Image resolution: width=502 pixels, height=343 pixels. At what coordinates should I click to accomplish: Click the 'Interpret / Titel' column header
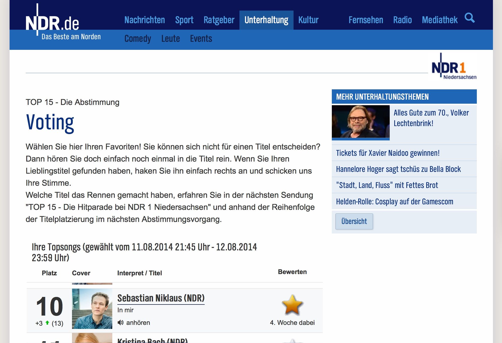pos(139,273)
